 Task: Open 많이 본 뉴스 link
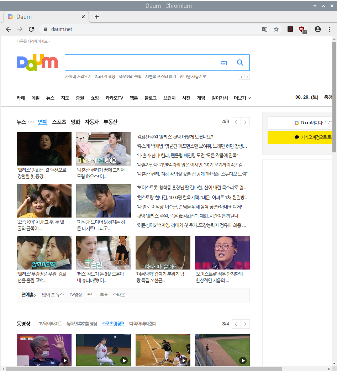coord(53,294)
